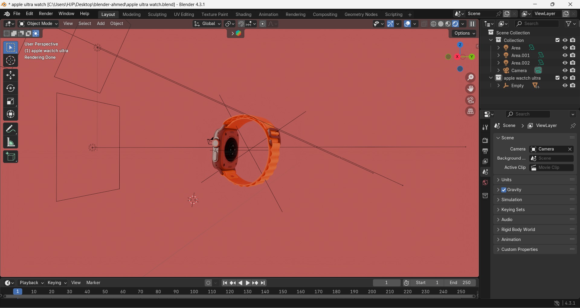580x308 pixels.
Task: Click the Start frame field
Action: click(427, 283)
